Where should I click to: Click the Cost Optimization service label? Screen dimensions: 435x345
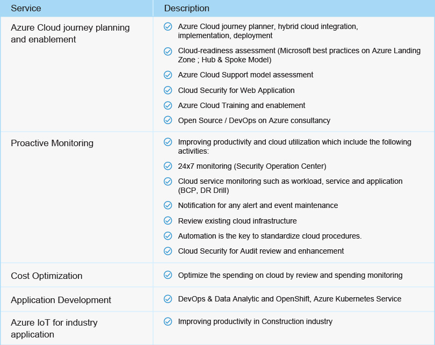coord(47,276)
